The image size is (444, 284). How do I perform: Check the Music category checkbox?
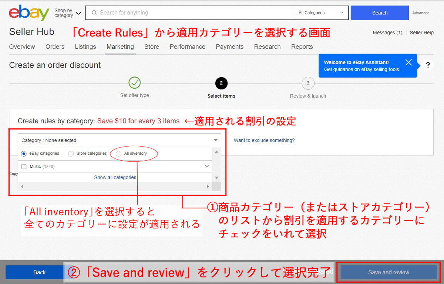pyautogui.click(x=24, y=167)
